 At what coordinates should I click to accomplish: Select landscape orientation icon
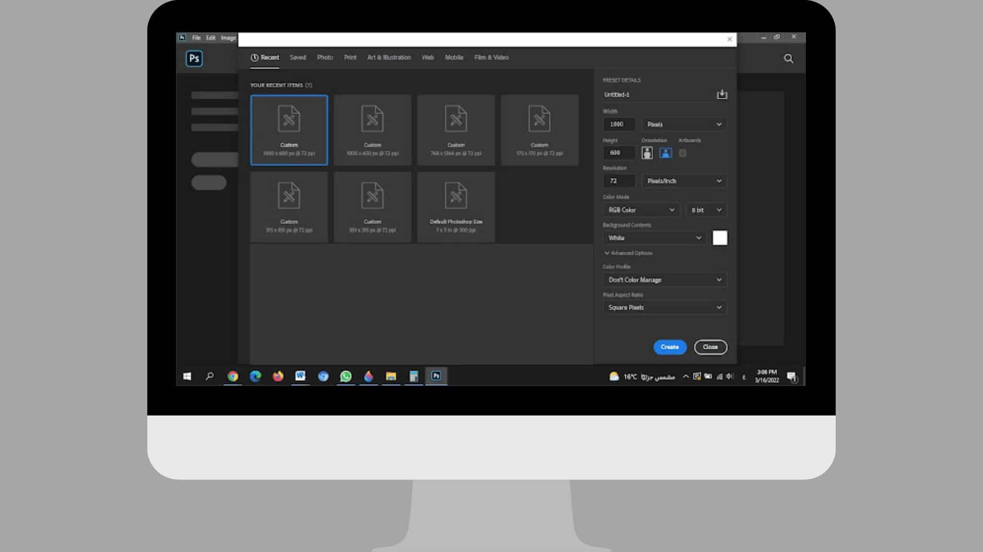(x=665, y=153)
